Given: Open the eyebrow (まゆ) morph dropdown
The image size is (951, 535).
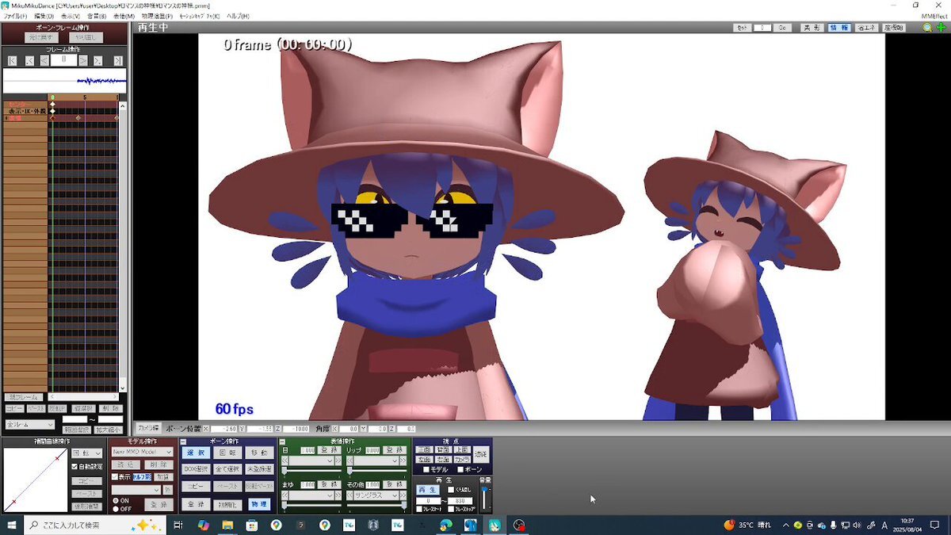Looking at the screenshot, I should (x=311, y=495).
